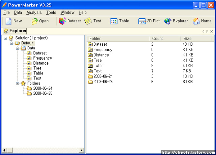216x155 pixels.
Task: Click the Default project folder icon
Action: point(17,43)
